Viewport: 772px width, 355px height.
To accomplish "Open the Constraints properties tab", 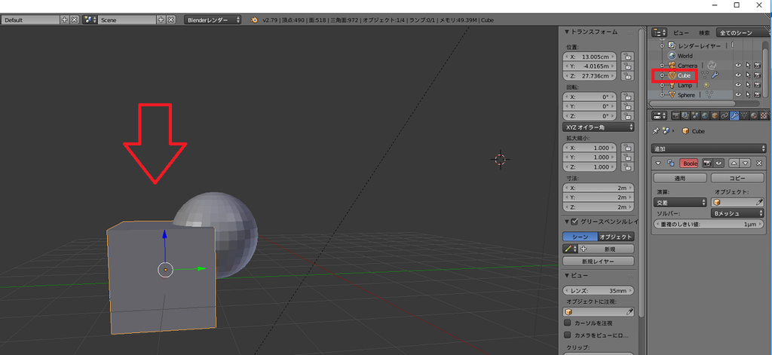I will point(725,116).
